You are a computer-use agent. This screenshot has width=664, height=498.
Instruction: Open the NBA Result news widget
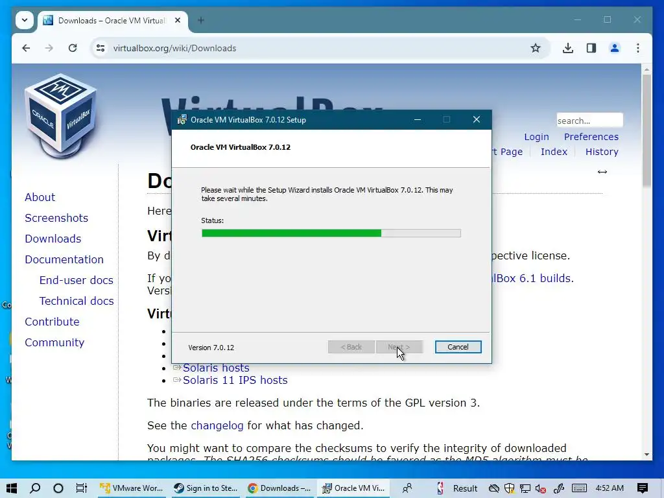click(x=457, y=488)
